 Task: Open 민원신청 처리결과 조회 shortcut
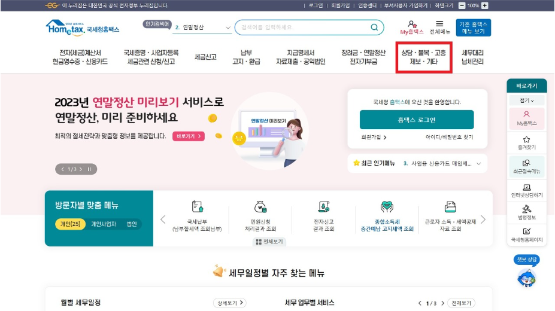[x=260, y=216]
